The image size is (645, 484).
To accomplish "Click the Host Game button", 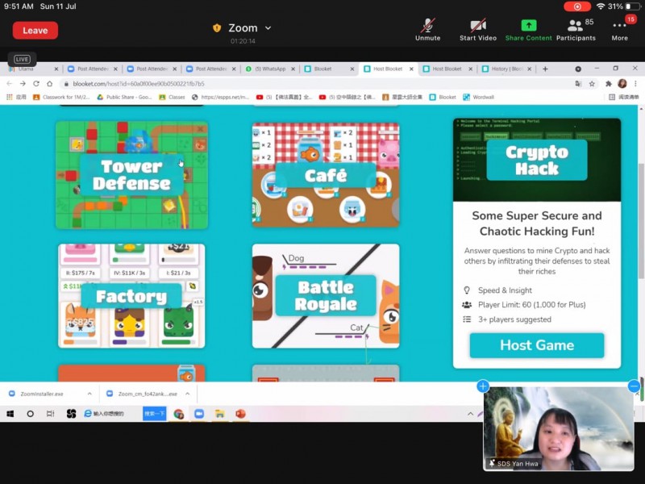I will point(537,345).
